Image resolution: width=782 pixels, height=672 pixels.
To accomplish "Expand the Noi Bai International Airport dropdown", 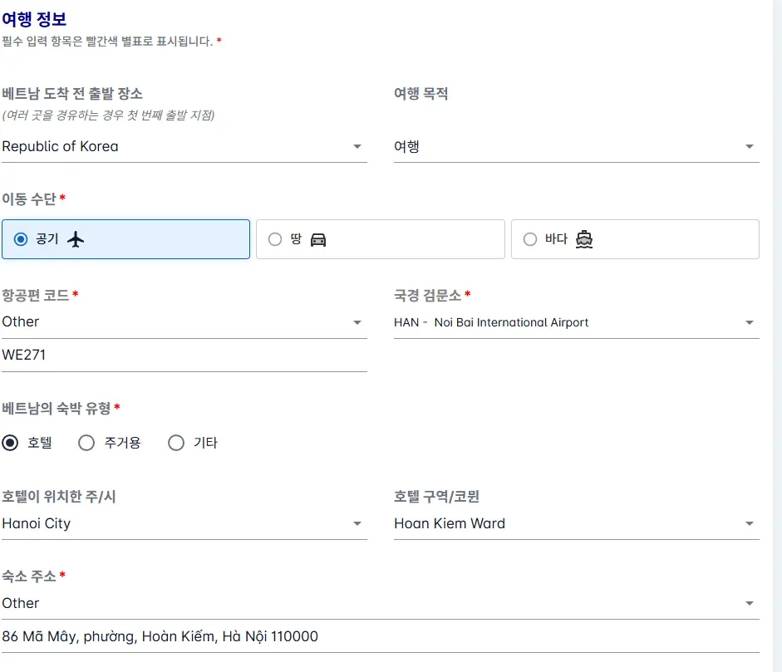I will pos(577,322).
